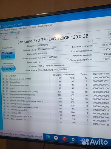111x149 pixels.
Task: Minimize the CrystalDiskInfo window
Action: pos(91,15)
